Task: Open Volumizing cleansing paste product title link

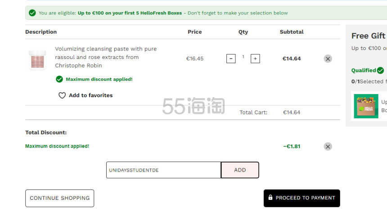Action: tap(106, 57)
